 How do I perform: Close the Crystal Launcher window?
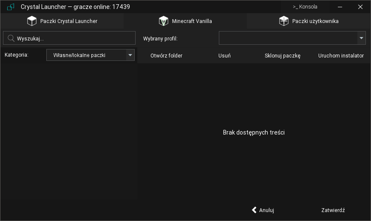pyautogui.click(x=360, y=7)
